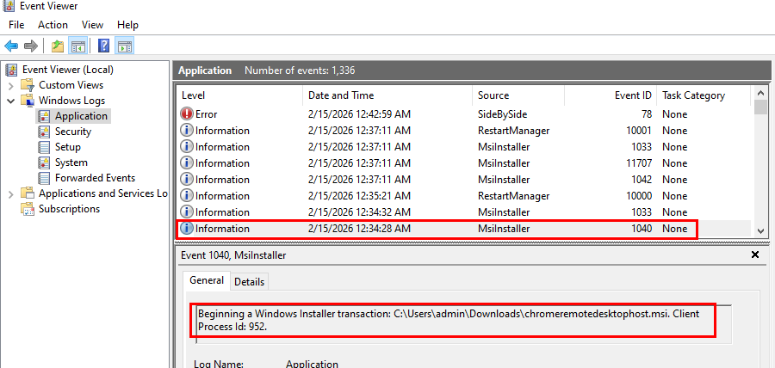This screenshot has height=368, width=775.
Task: Click the System log icon
Action: (x=45, y=163)
